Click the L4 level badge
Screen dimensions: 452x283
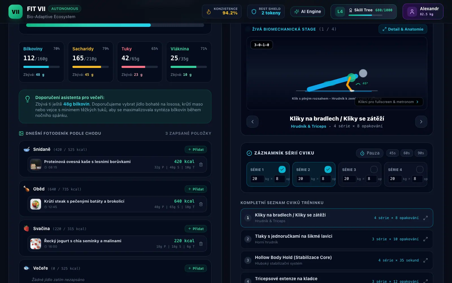tap(340, 12)
